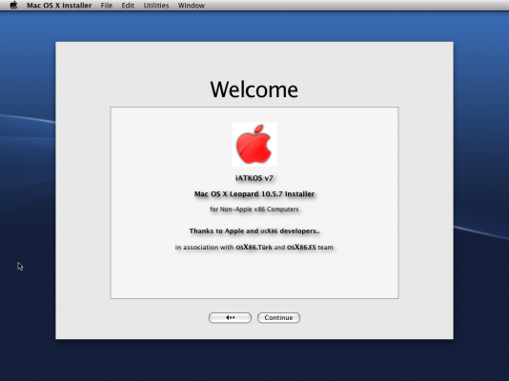
Task: Open the Apple menu in the menu bar
Action: tap(13, 5)
